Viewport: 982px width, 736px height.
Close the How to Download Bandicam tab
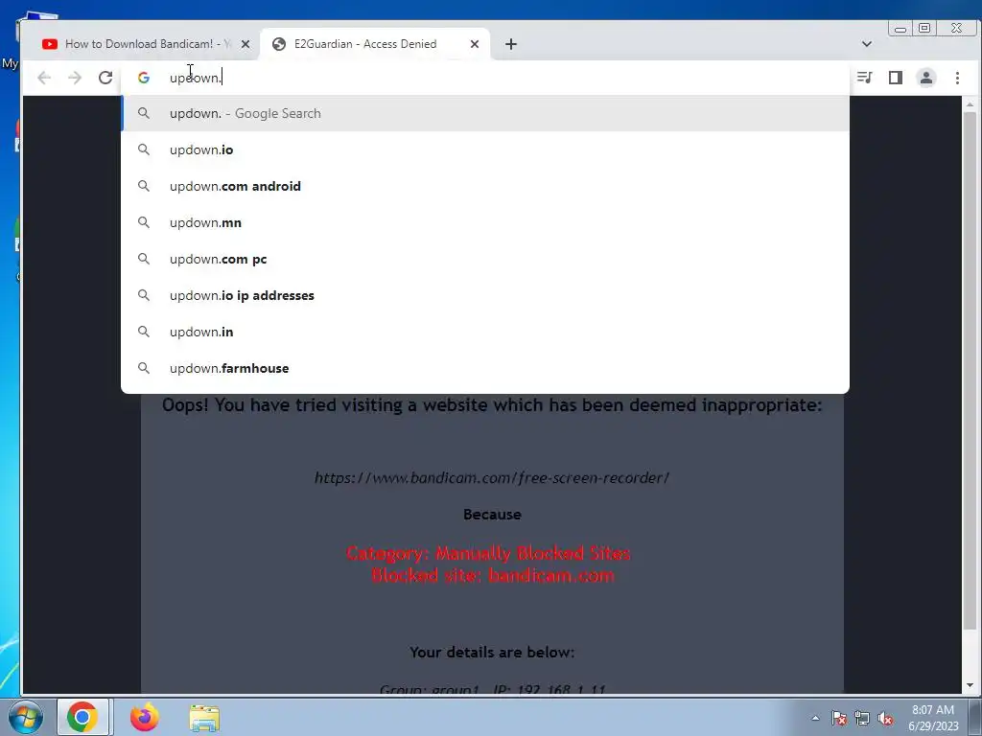point(245,44)
